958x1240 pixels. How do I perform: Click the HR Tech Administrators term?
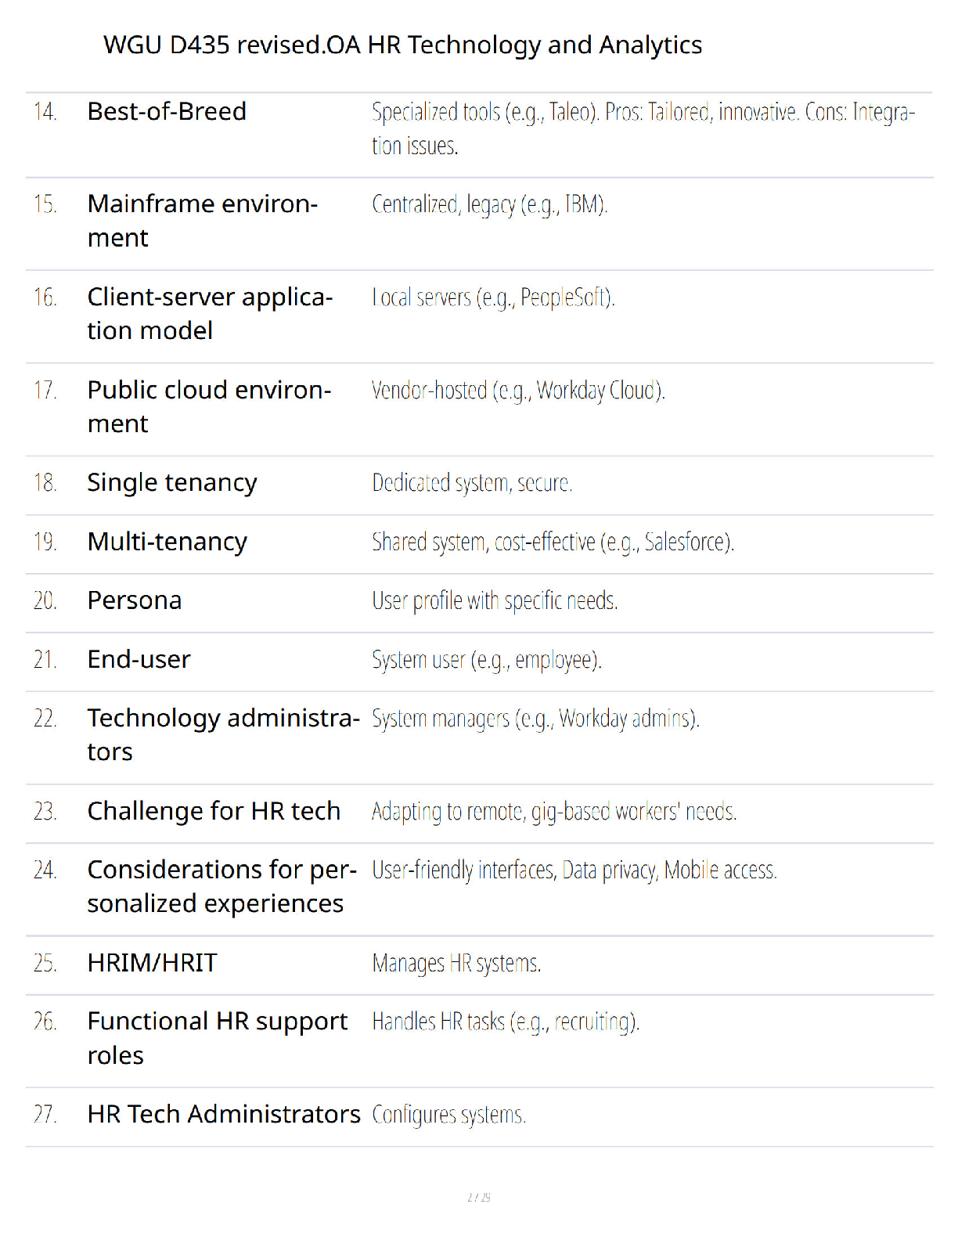[x=224, y=1114]
